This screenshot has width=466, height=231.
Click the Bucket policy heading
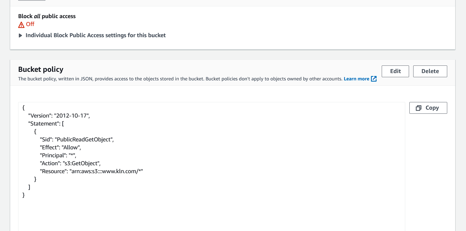click(41, 69)
